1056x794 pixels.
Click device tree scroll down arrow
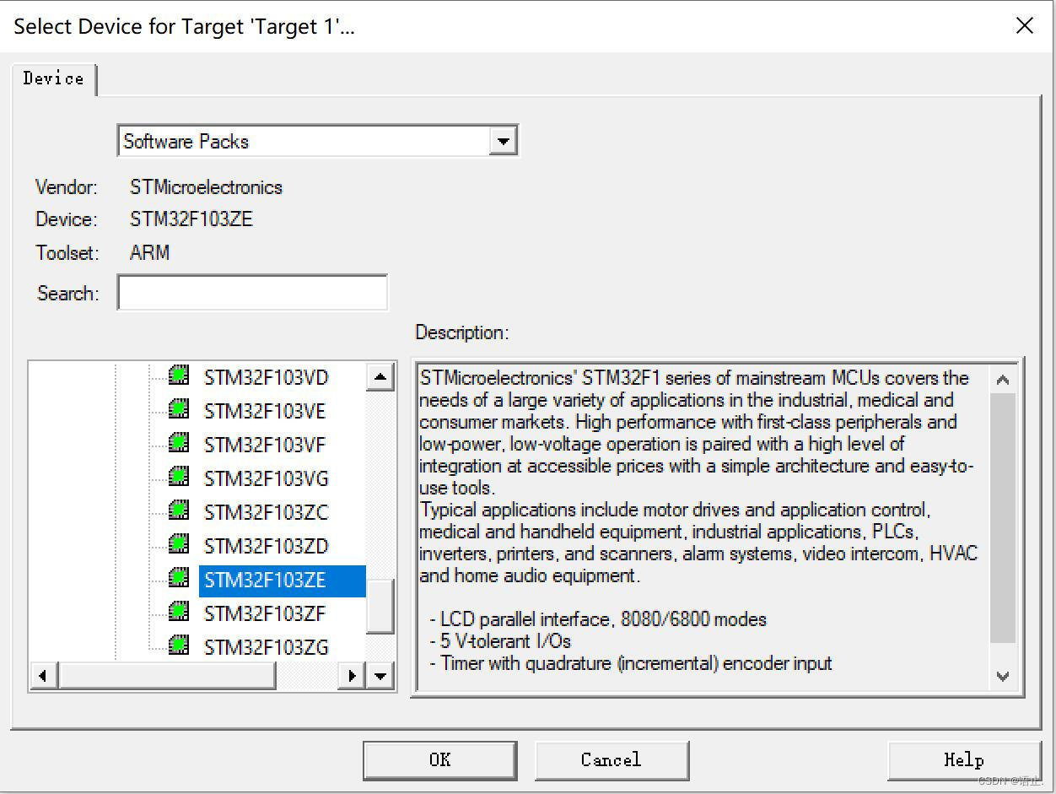[380, 675]
